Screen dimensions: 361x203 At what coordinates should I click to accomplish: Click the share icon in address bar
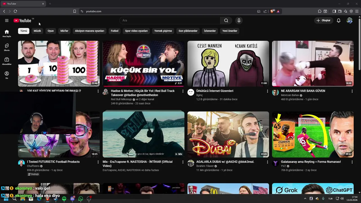point(265,11)
